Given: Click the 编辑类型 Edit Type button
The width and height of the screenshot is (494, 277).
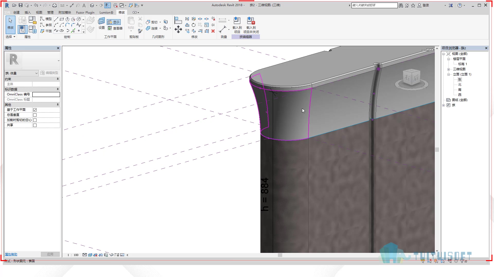Looking at the screenshot, I should pyautogui.click(x=49, y=73).
